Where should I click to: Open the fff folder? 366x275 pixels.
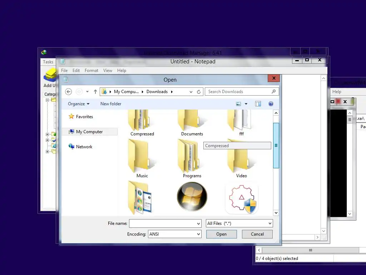point(241,122)
